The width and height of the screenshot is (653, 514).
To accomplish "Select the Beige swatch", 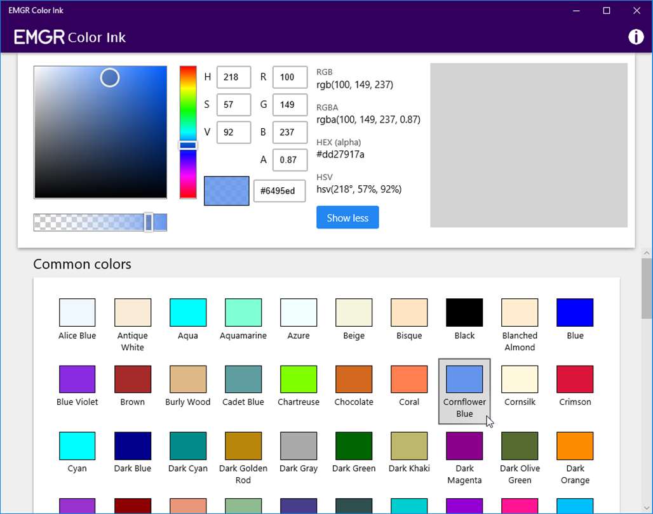I will [x=354, y=312].
